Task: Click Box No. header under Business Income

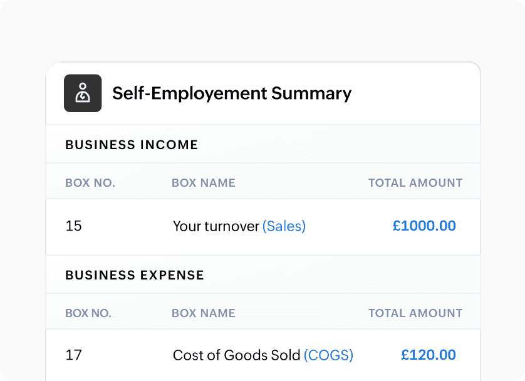Action: (90, 183)
